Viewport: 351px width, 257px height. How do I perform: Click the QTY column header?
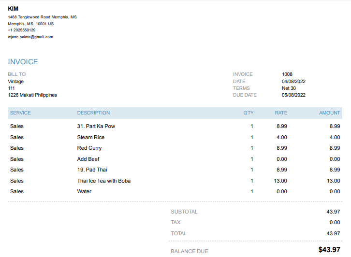coord(249,113)
